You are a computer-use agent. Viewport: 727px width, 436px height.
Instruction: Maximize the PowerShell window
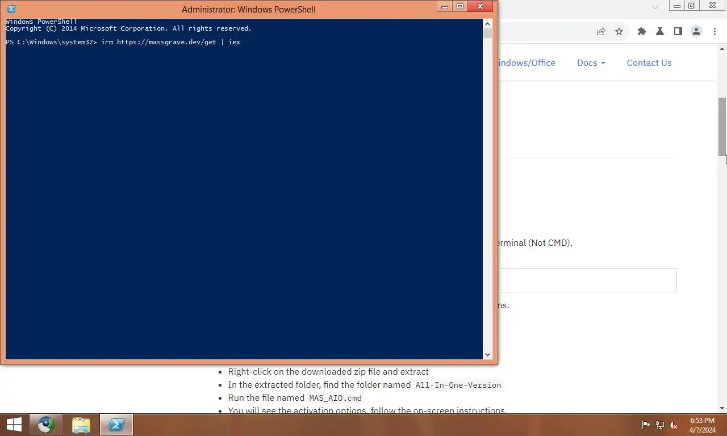point(460,7)
